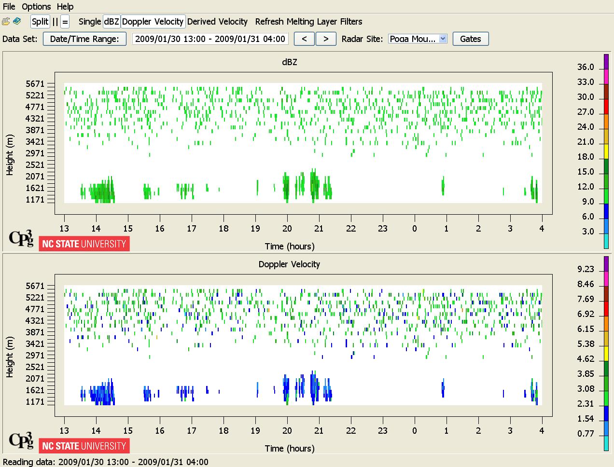This screenshot has width=614, height=467.
Task: Click the "Doppler Velocity" title above the bottom plot
Action: pos(289,264)
